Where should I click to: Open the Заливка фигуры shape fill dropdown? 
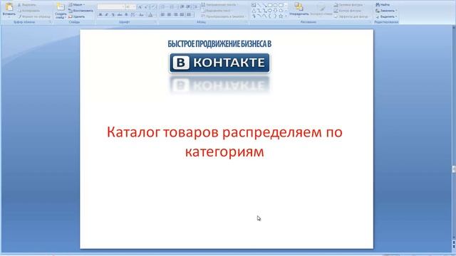[349, 5]
